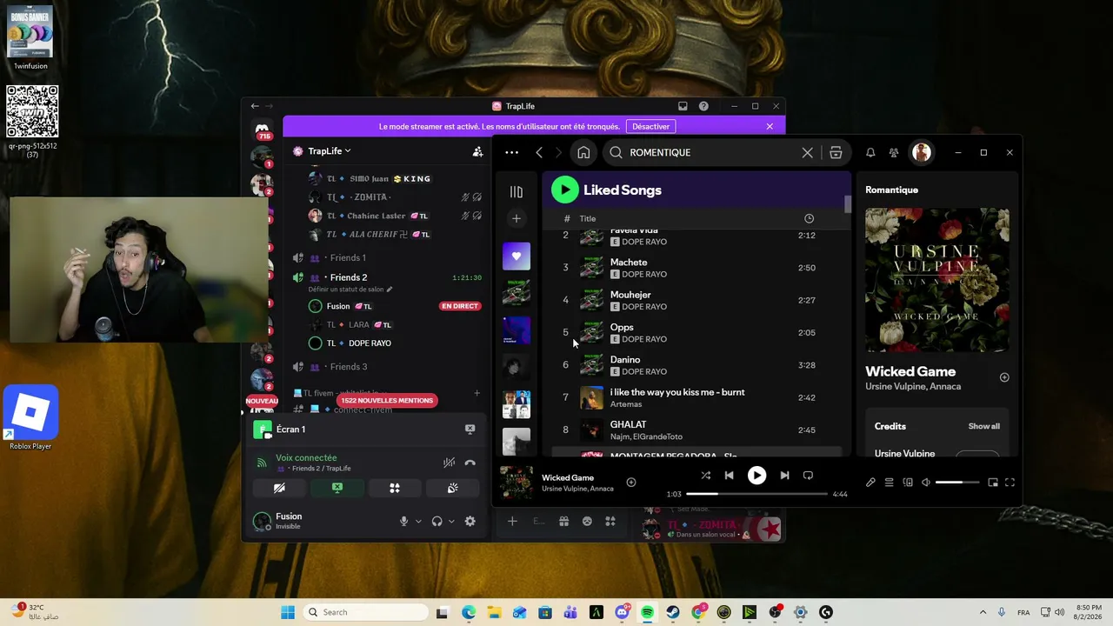Image resolution: width=1113 pixels, height=626 pixels.
Task: Enter Spotify full screen mode
Action: (1010, 483)
